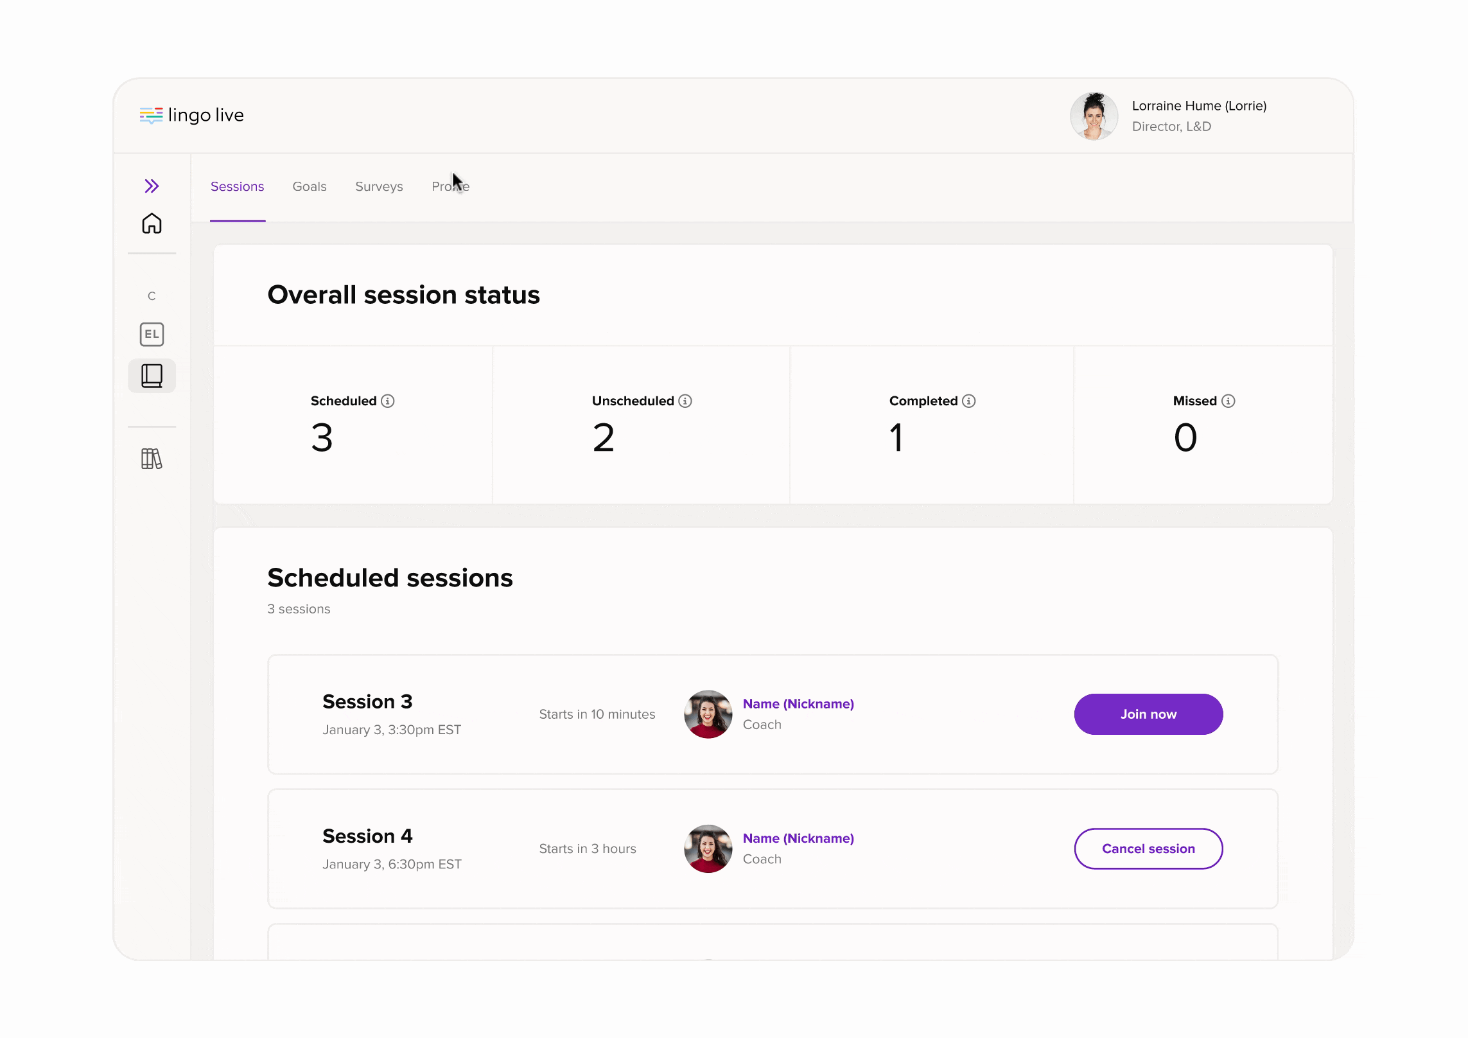
Task: Open the library books icon in sidebar
Action: [x=152, y=459]
